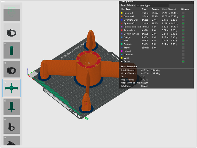Screen dimensions: 197x148
Task: Click the red Top surface swatch
Action: click(122, 30)
